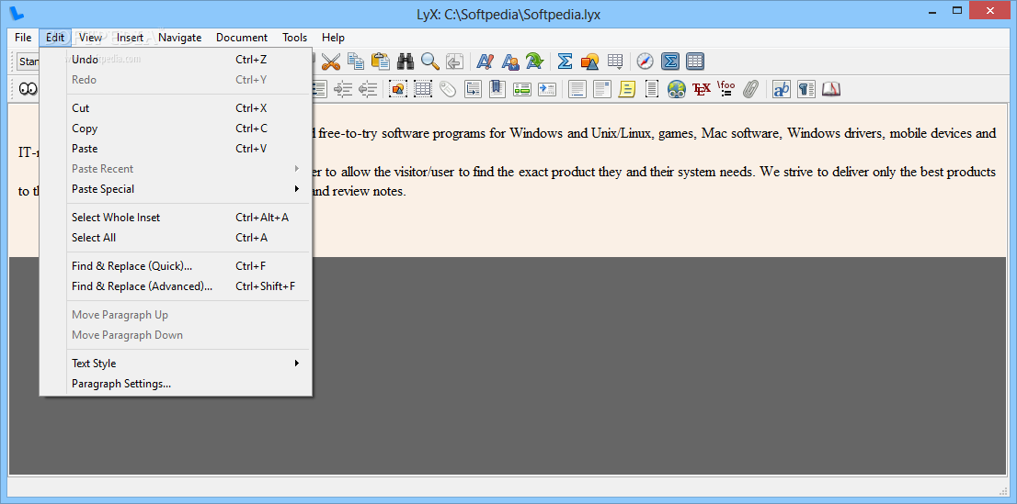
Task: Click the Insert Box icon
Action: coord(652,89)
